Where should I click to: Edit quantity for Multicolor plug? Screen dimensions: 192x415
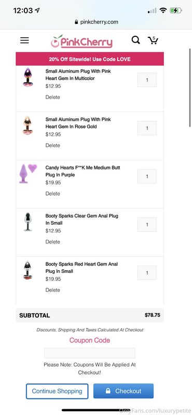point(147,80)
